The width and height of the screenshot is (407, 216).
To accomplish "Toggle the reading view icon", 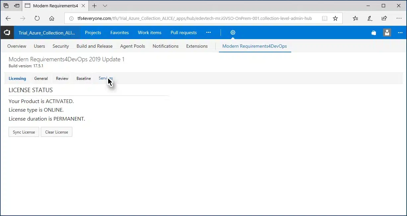I will 325,19.
